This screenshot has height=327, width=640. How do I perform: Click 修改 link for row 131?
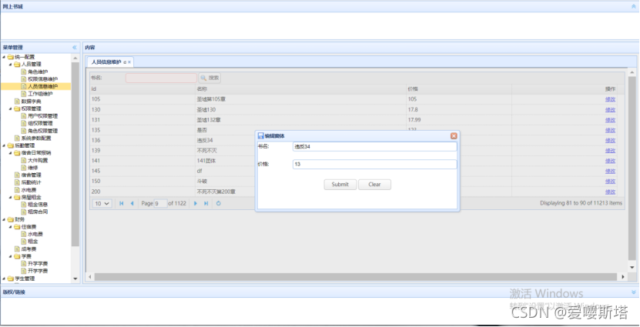pos(610,120)
